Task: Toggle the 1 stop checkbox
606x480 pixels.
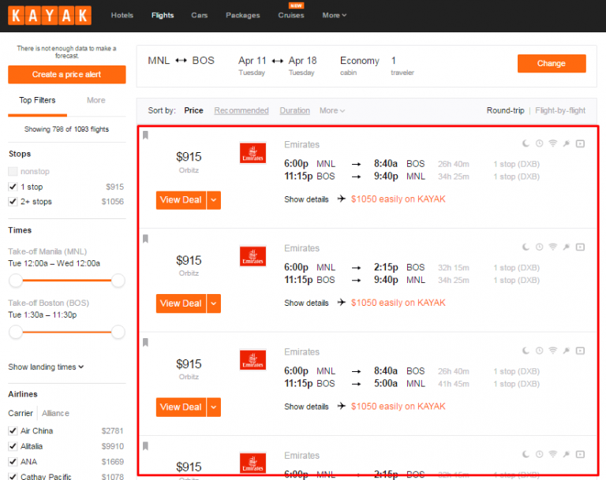Action: tap(13, 187)
